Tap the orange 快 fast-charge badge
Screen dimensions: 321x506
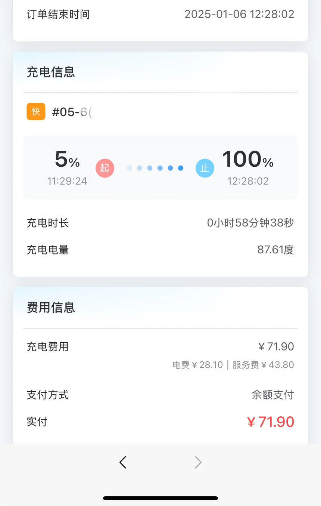36,112
